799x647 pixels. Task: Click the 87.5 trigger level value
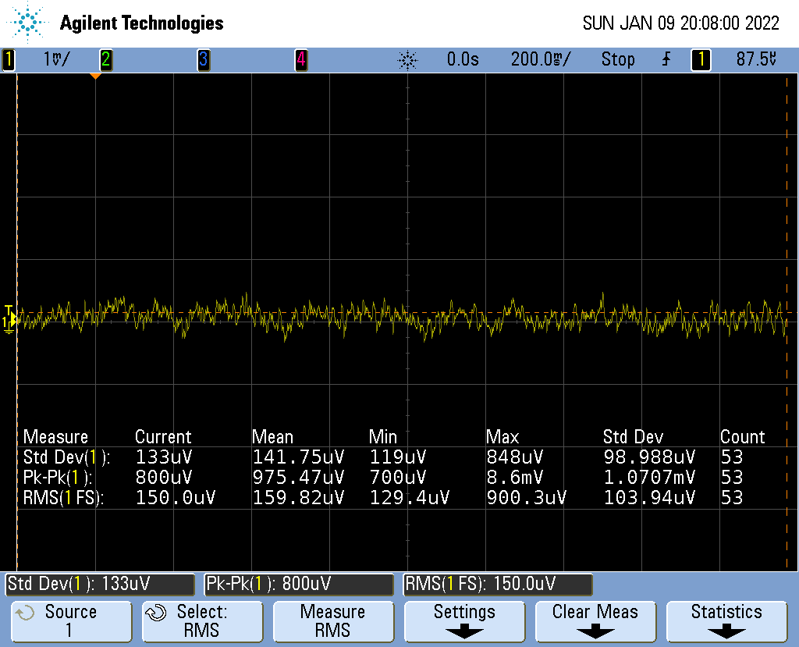pyautogui.click(x=756, y=59)
